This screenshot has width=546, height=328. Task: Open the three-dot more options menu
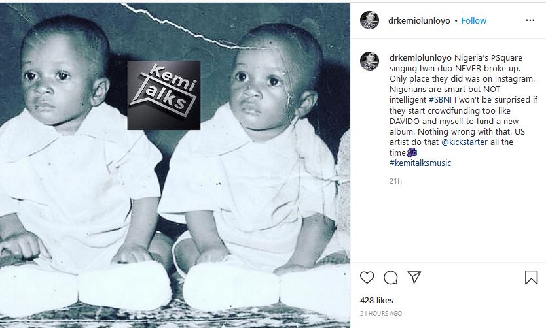click(x=530, y=20)
